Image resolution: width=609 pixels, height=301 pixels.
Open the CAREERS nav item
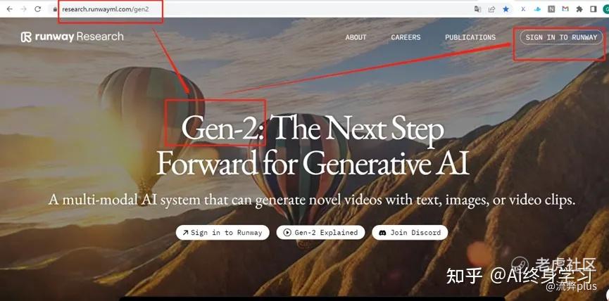click(x=406, y=37)
